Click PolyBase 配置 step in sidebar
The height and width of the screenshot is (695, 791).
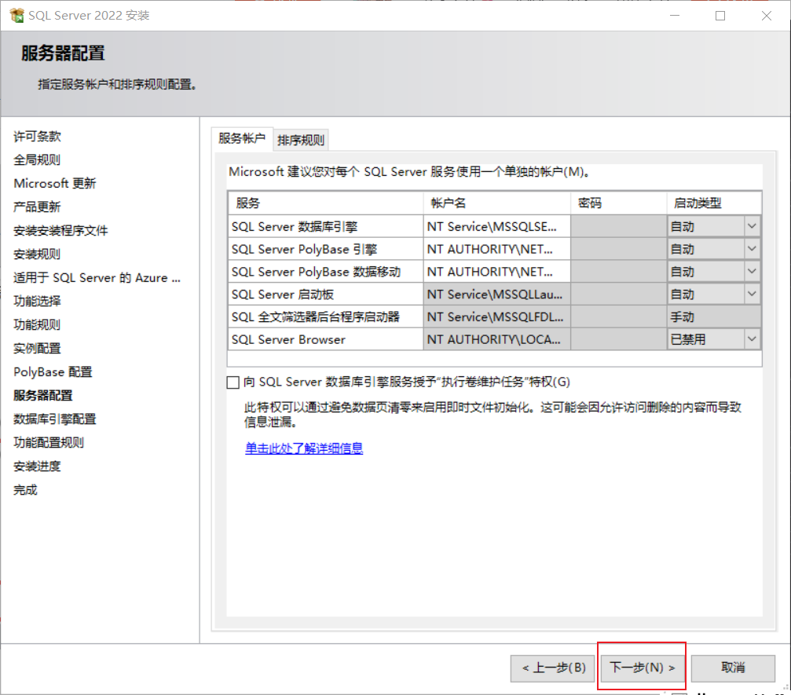coord(53,371)
